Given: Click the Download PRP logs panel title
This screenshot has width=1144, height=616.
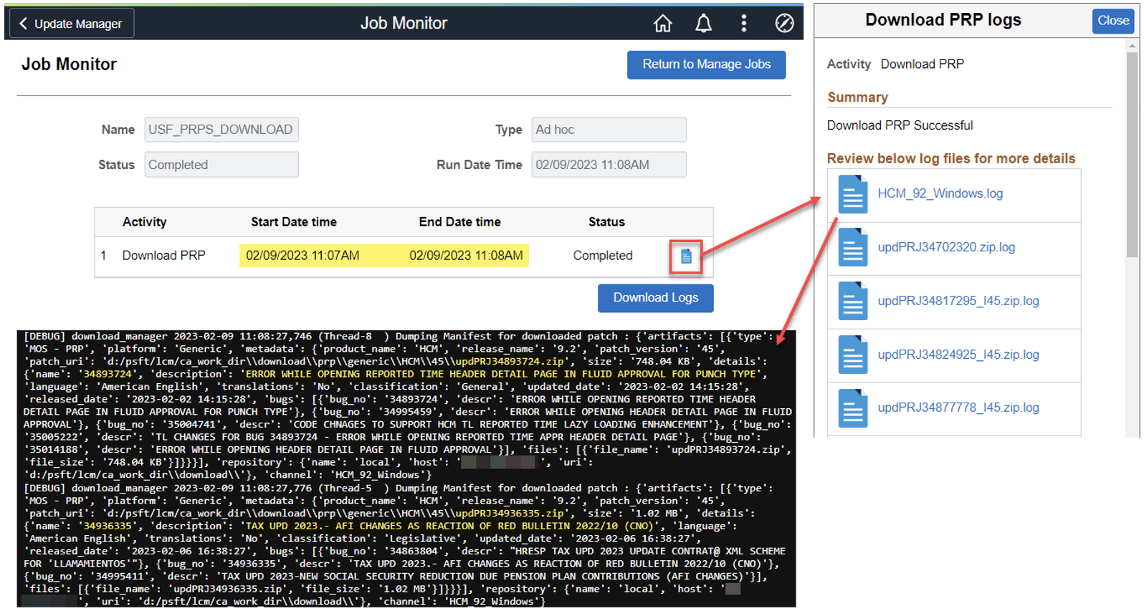Looking at the screenshot, I should pos(943,20).
